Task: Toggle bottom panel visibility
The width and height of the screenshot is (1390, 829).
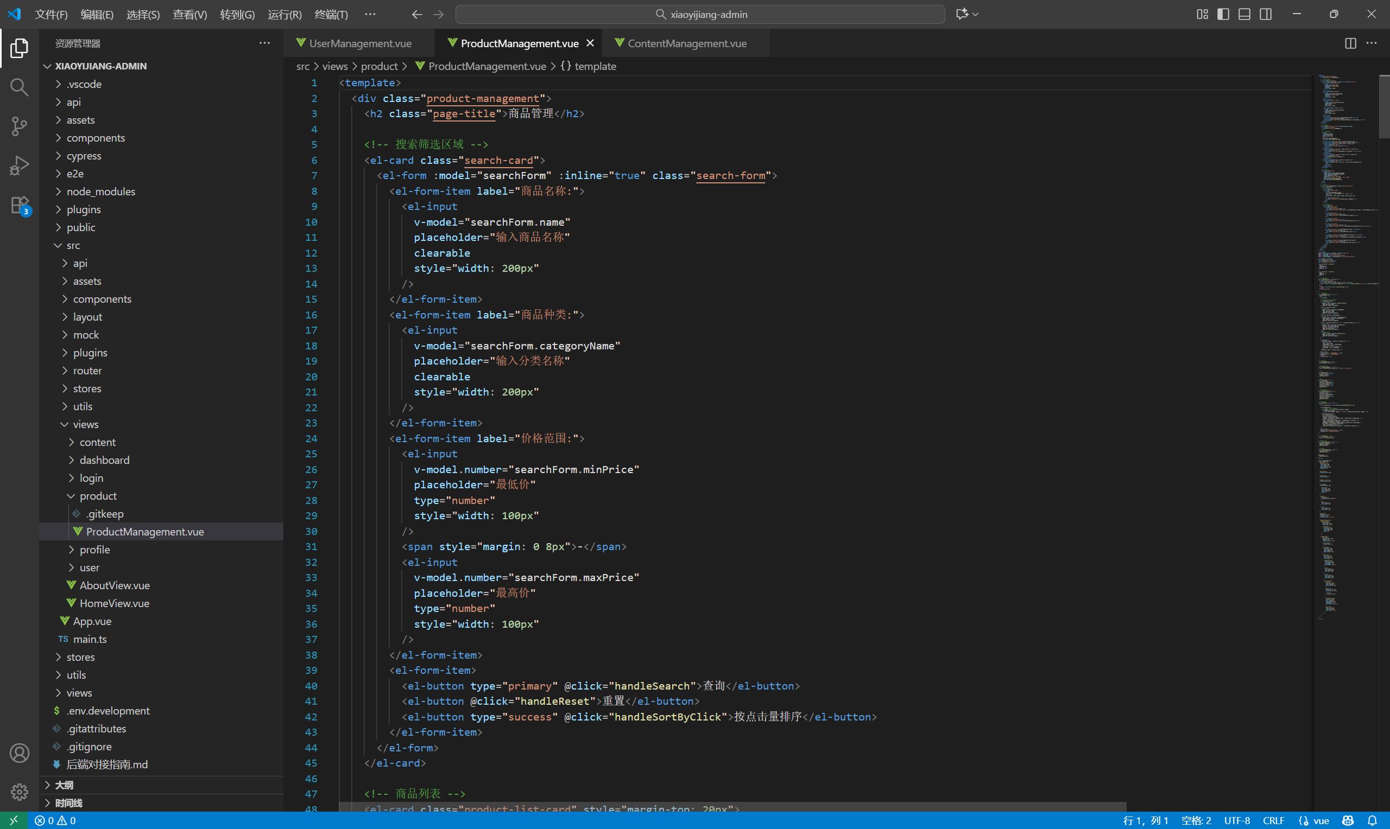Action: (1244, 14)
